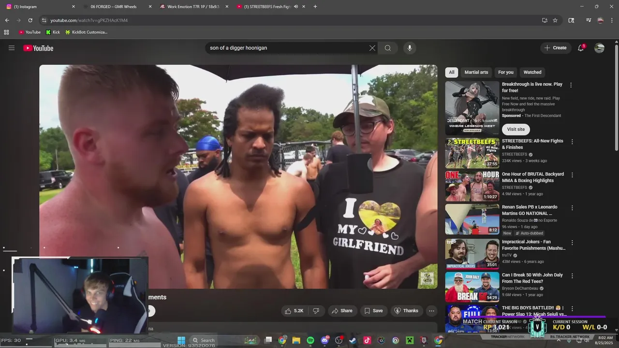Start voice search with the microphone
The width and height of the screenshot is (619, 348).
click(x=410, y=48)
